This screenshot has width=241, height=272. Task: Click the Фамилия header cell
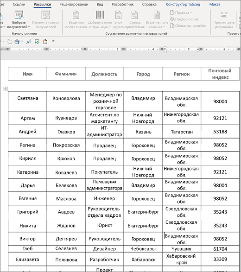tap(66, 74)
